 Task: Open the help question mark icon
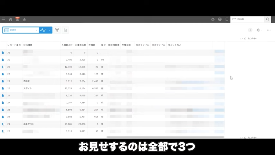click(x=220, y=19)
